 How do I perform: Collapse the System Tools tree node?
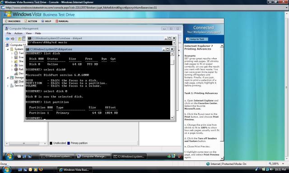(8, 49)
